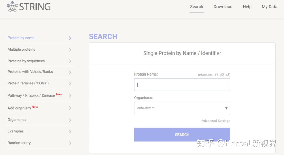Select Add organism in the sidebar

19,108
